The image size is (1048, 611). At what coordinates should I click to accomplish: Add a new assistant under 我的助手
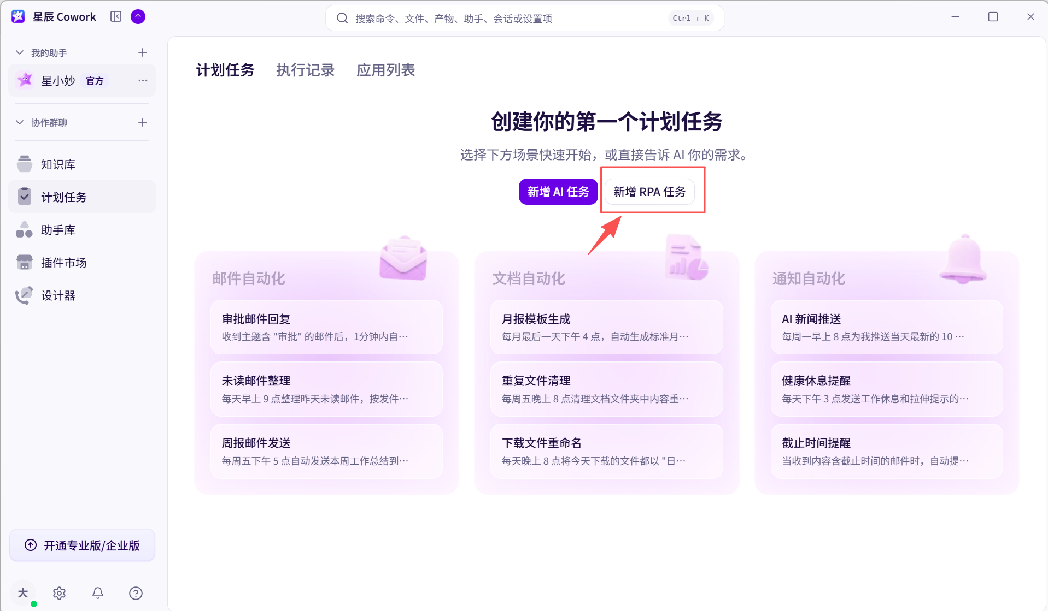click(143, 52)
